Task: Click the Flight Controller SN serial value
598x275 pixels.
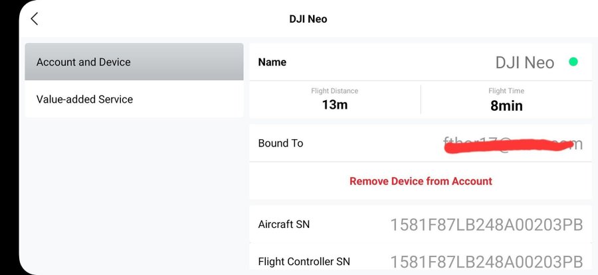Action: point(486,262)
